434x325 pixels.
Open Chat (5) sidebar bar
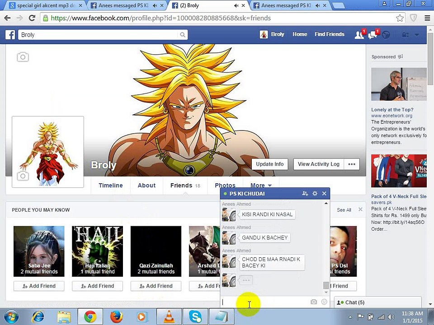[378, 302]
